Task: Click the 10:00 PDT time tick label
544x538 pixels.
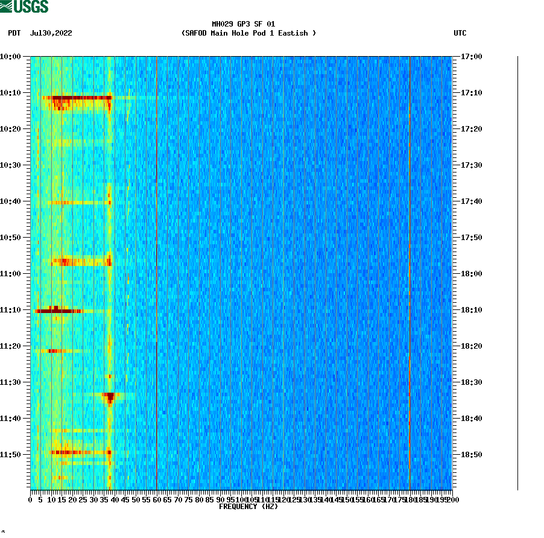Action: click(11, 55)
